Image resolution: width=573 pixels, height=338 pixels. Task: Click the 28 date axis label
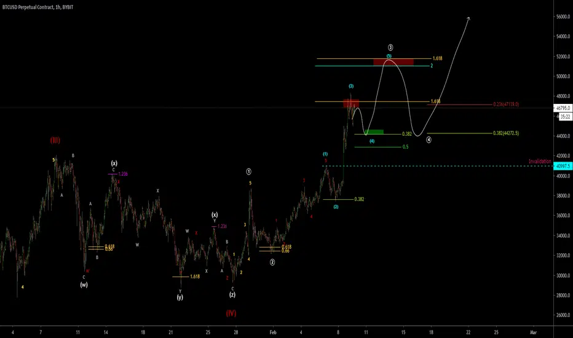coord(236,332)
